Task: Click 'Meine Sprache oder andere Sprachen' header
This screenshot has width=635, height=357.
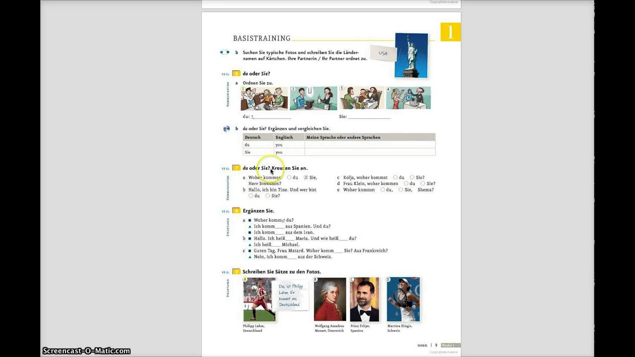Action: click(370, 137)
